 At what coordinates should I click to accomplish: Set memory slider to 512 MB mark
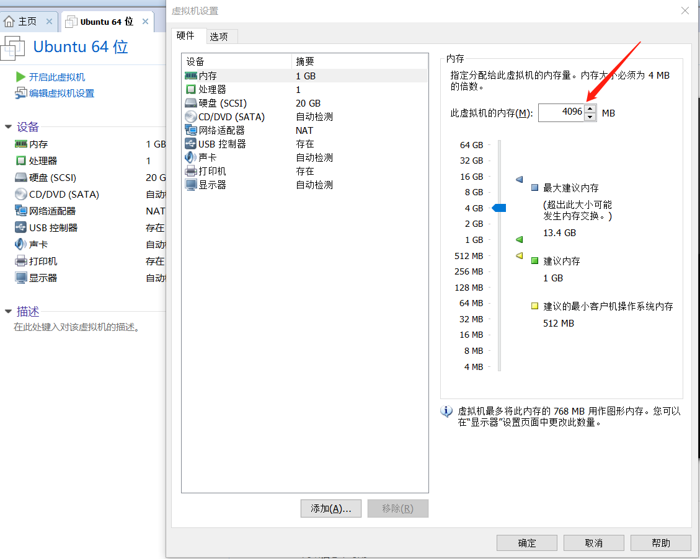click(x=500, y=255)
